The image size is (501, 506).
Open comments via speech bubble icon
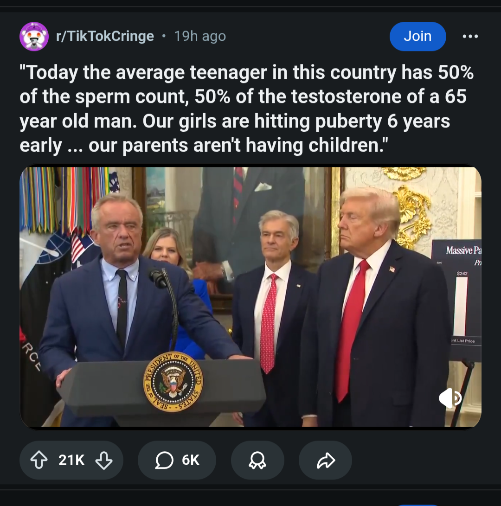pyautogui.click(x=164, y=460)
